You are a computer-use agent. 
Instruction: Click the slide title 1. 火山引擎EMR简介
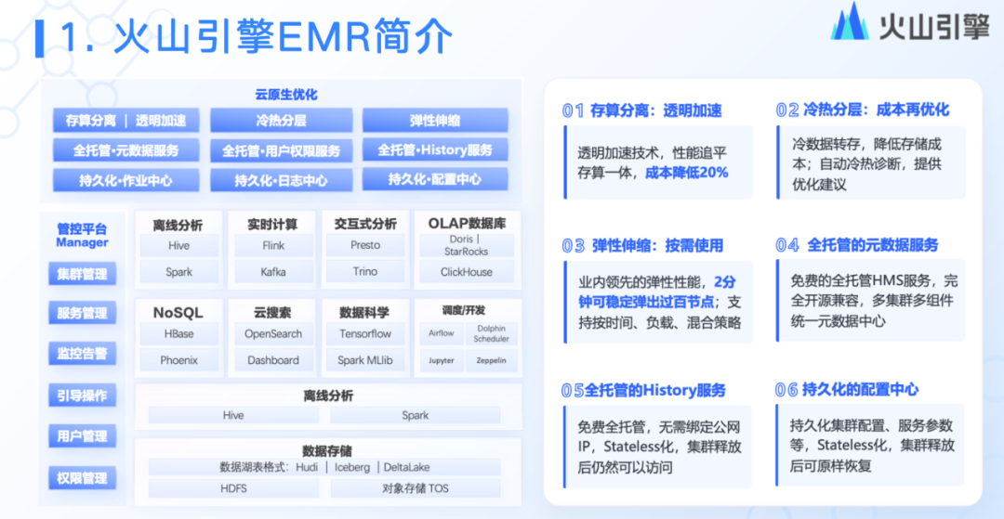coord(257,36)
